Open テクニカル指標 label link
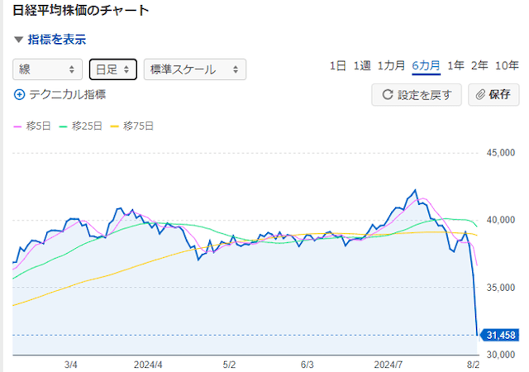This screenshot has height=372, width=529. point(68,94)
